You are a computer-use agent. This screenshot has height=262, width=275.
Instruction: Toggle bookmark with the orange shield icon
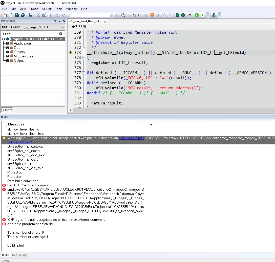click(152, 15)
